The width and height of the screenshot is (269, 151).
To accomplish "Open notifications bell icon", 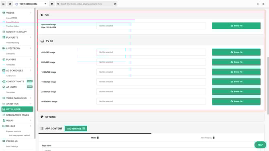I will pos(258,4).
